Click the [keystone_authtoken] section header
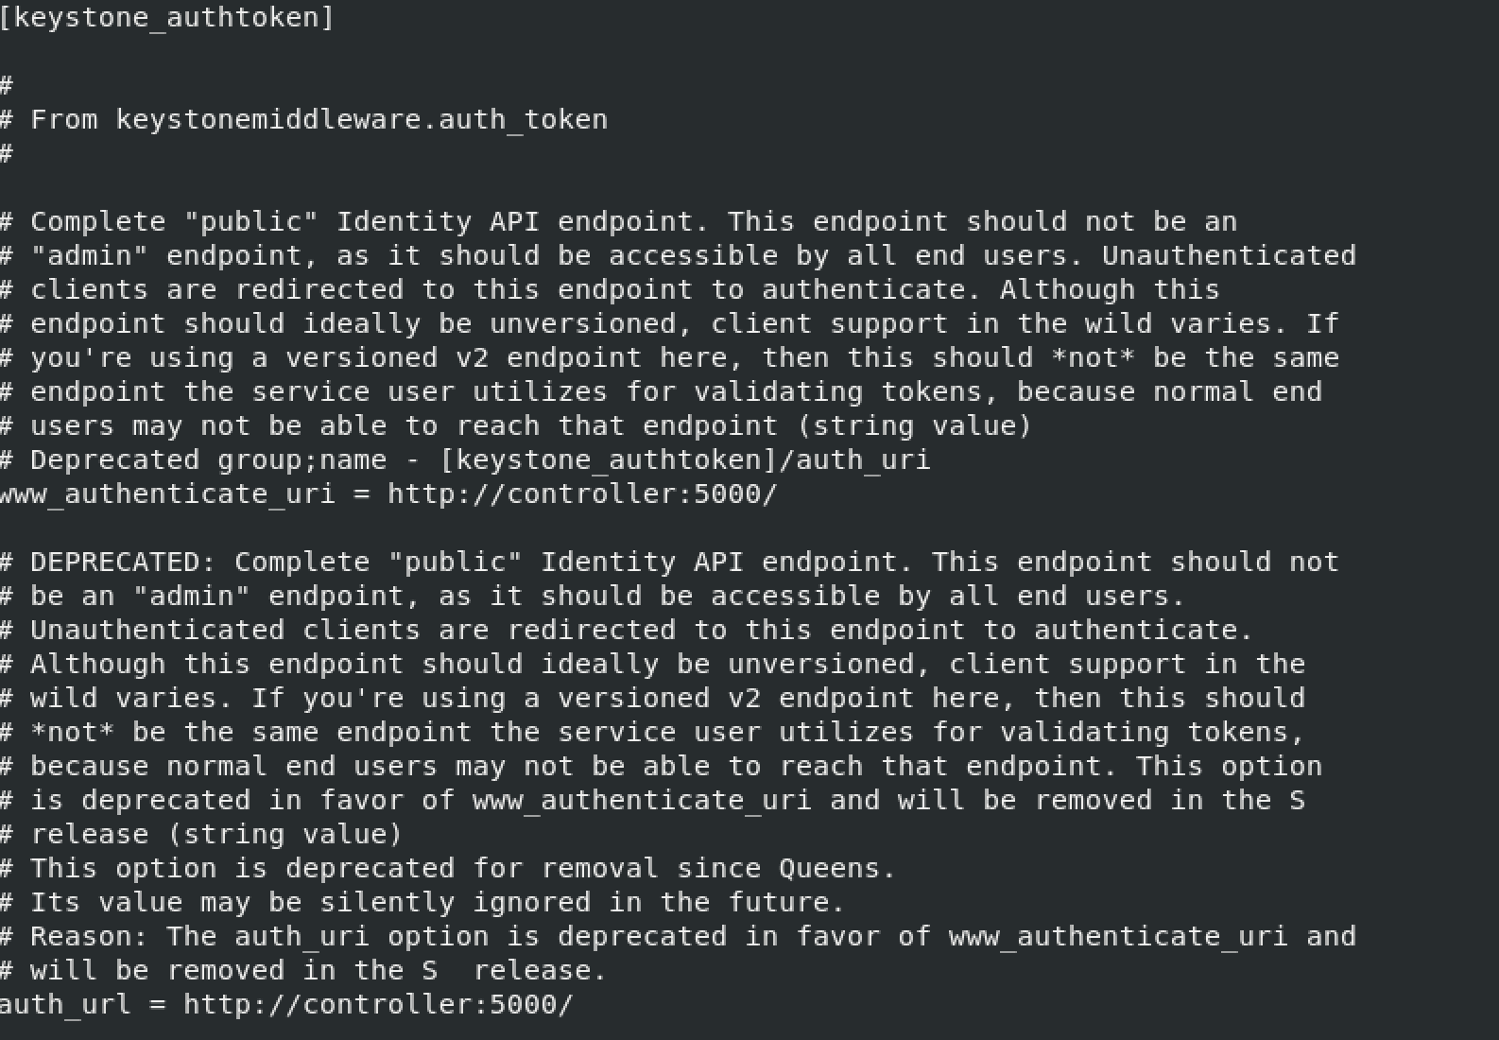The width and height of the screenshot is (1499, 1040). coord(167,18)
